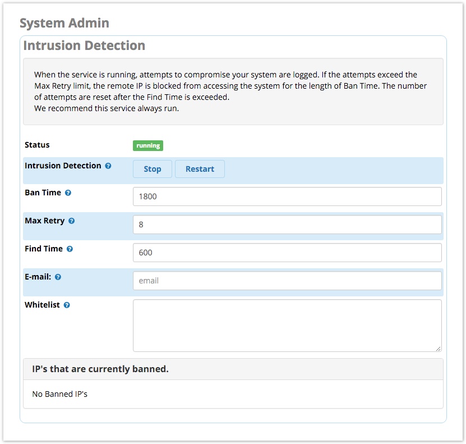Click the green running status badge

pyautogui.click(x=148, y=146)
